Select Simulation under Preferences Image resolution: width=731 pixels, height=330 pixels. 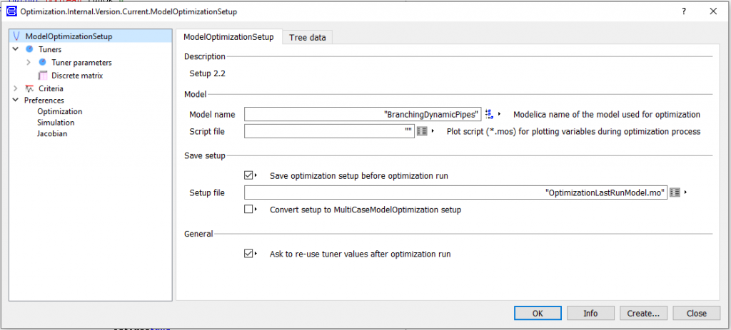click(x=56, y=123)
